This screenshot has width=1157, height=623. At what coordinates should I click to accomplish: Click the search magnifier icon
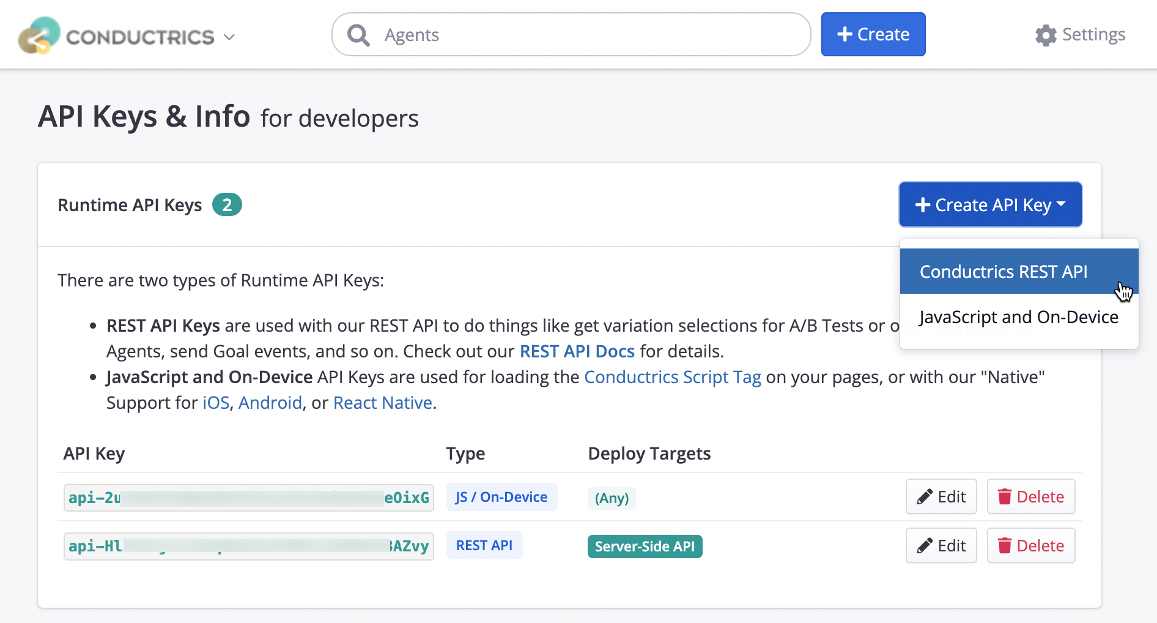click(358, 35)
